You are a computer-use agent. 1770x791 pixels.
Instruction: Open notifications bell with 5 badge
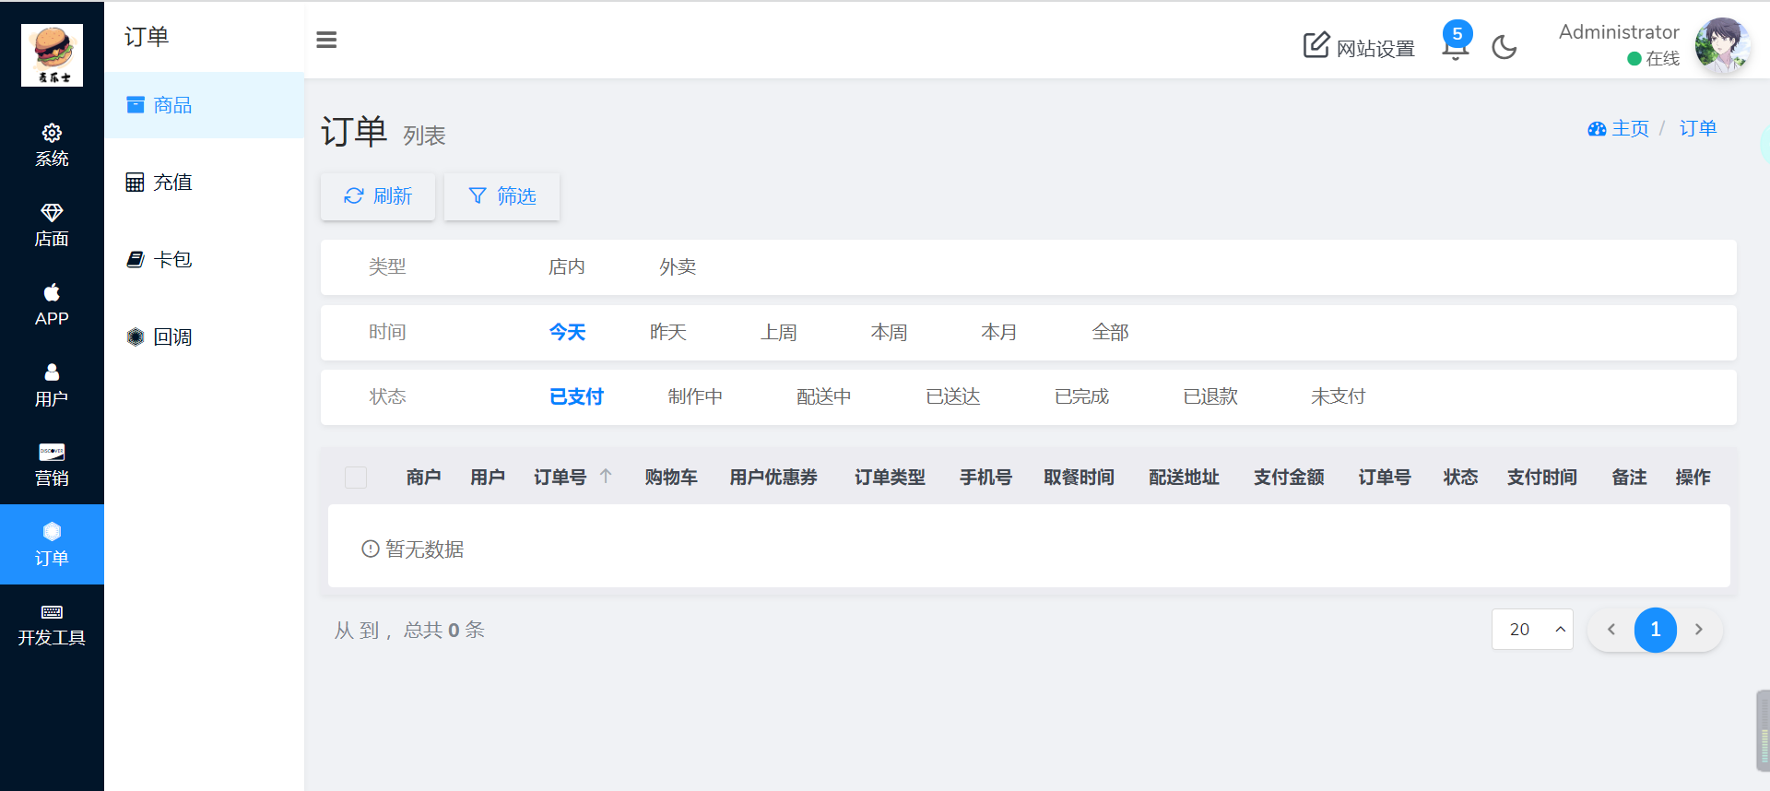tap(1456, 42)
